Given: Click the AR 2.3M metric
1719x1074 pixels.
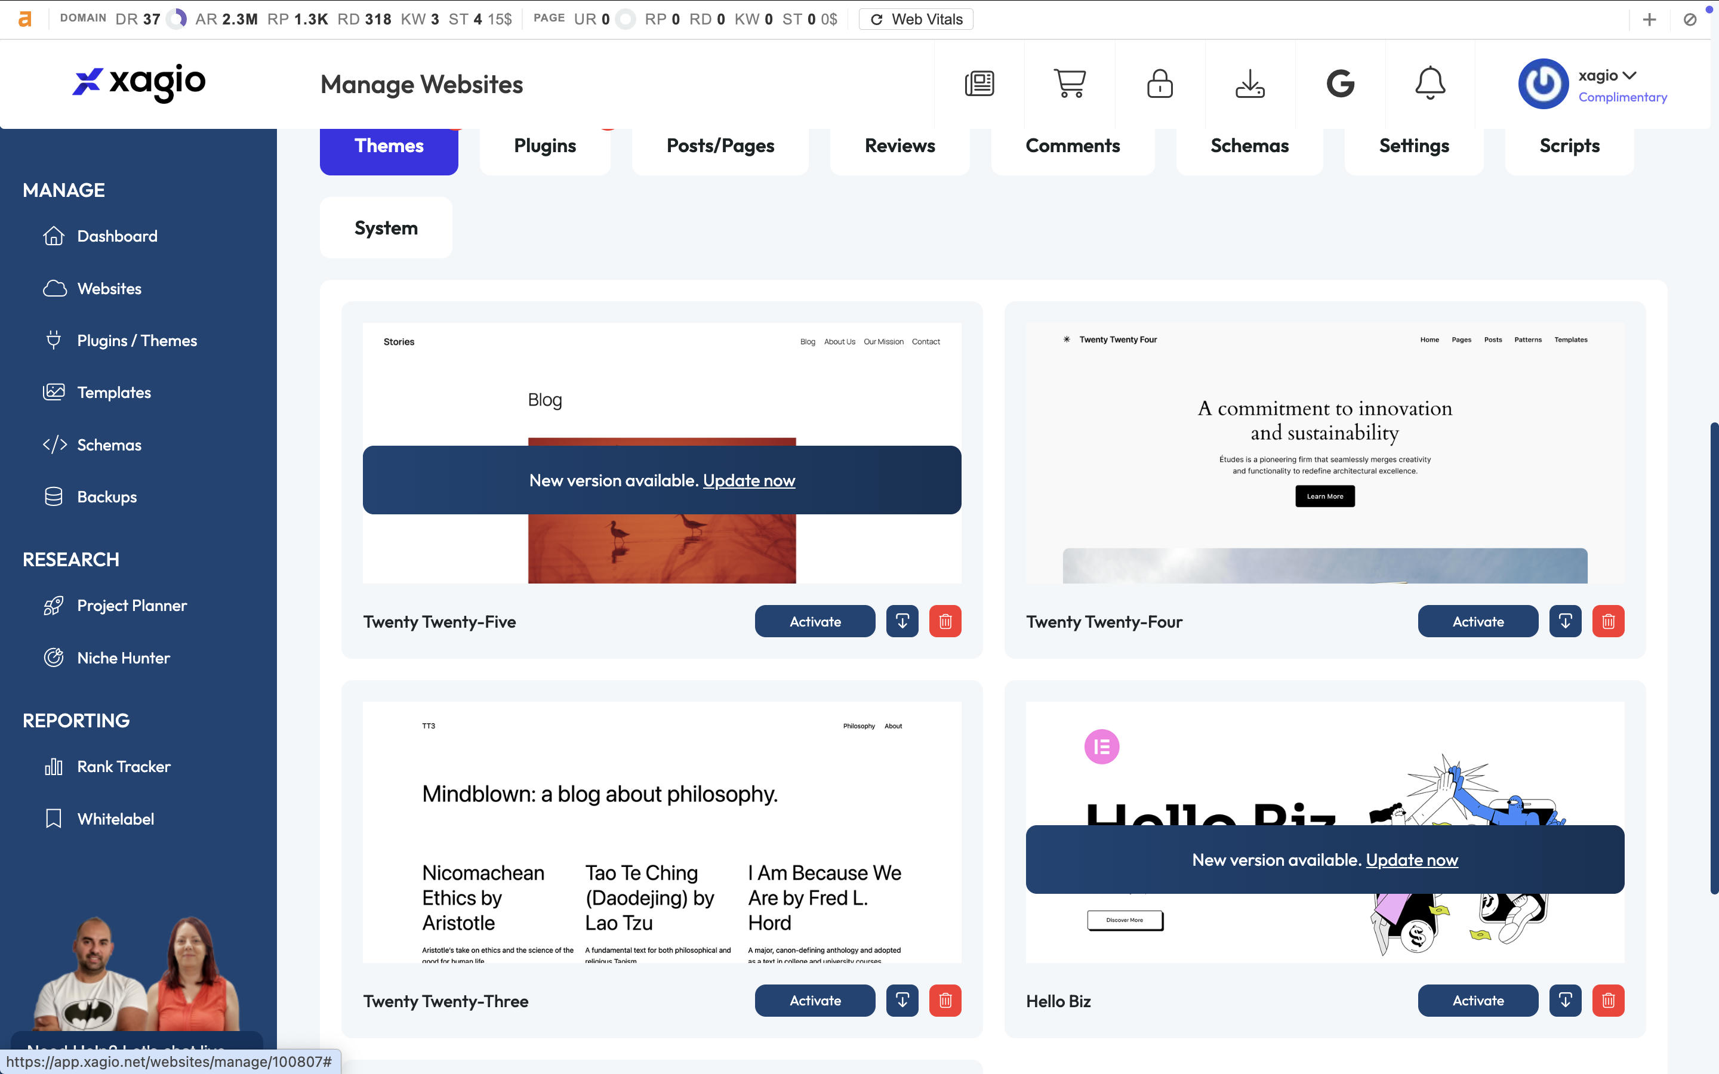Looking at the screenshot, I should click(226, 19).
